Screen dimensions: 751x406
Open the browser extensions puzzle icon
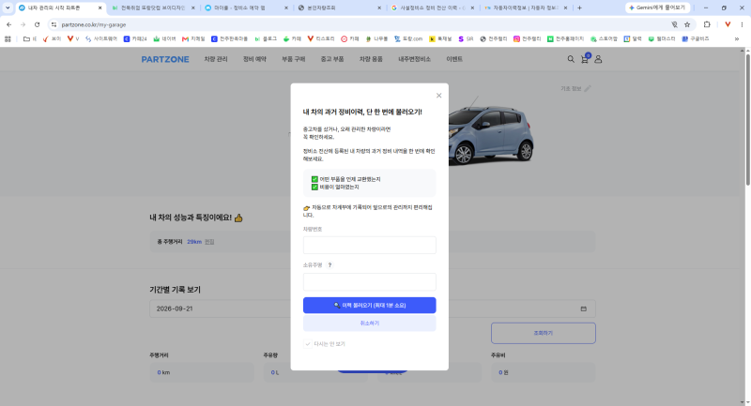pos(707,24)
